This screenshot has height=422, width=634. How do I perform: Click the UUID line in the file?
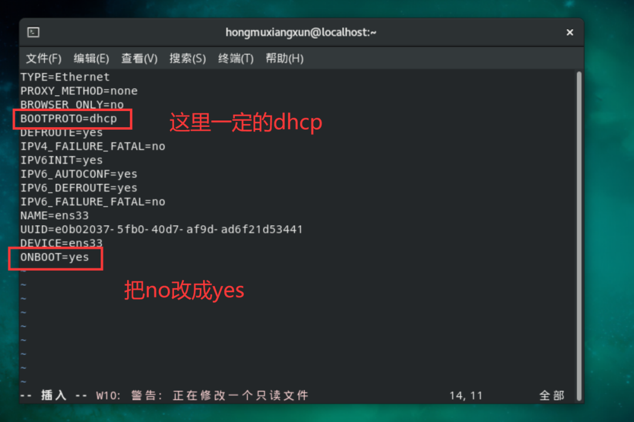coord(161,230)
